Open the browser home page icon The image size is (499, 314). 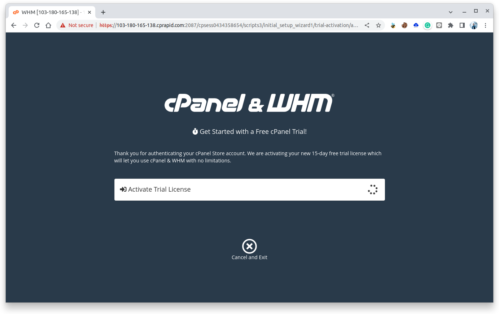48,25
